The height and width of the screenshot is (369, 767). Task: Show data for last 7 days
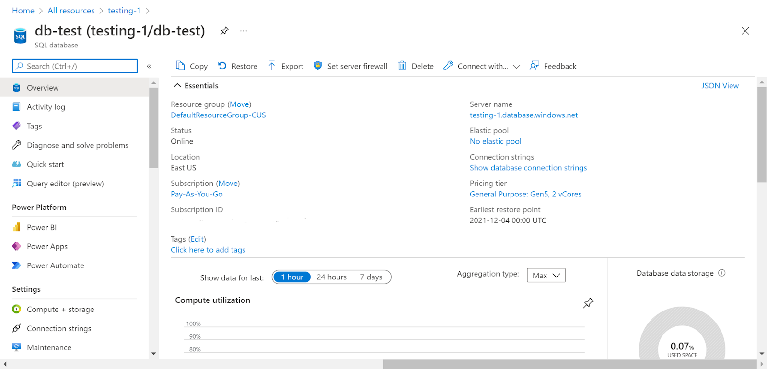click(x=371, y=277)
